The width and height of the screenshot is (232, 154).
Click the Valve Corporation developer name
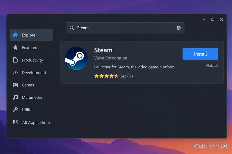(x=111, y=58)
